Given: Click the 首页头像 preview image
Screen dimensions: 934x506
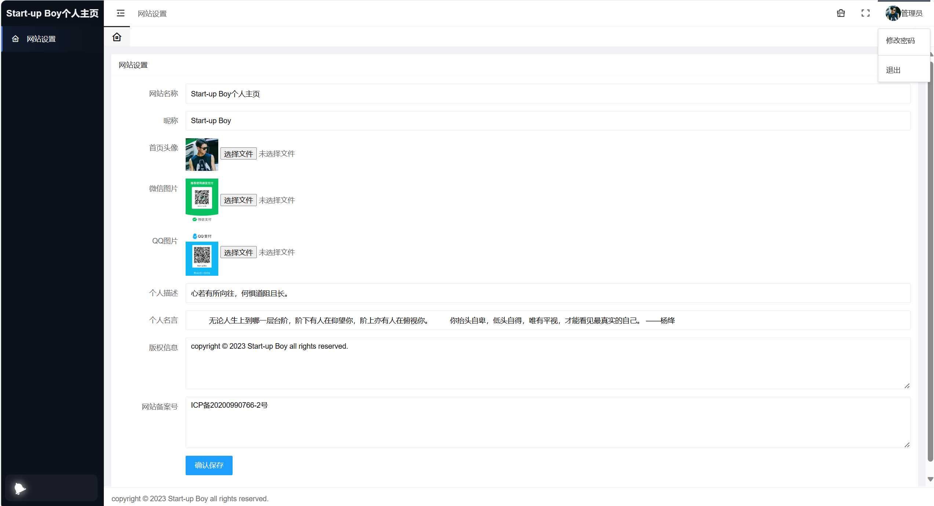Looking at the screenshot, I should pyautogui.click(x=201, y=154).
